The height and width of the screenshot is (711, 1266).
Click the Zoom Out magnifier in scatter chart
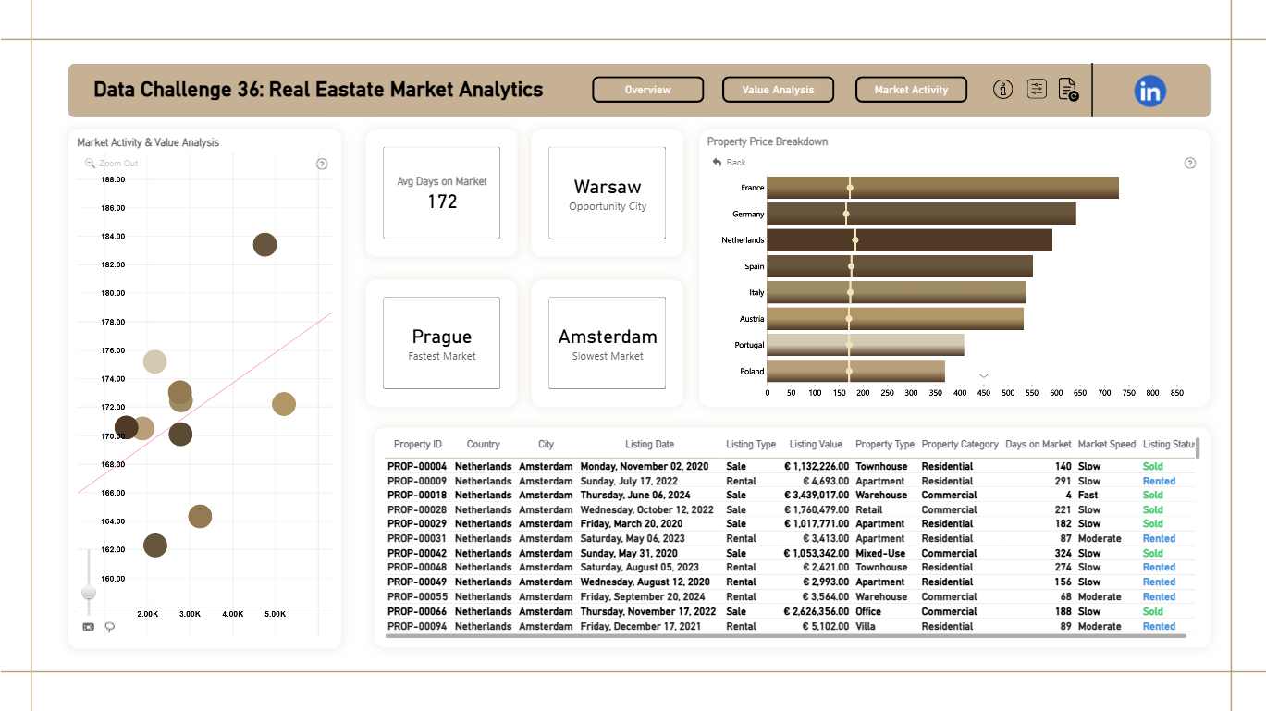click(x=91, y=164)
